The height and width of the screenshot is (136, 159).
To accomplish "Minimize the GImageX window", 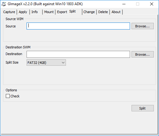I will [x=124, y=4].
